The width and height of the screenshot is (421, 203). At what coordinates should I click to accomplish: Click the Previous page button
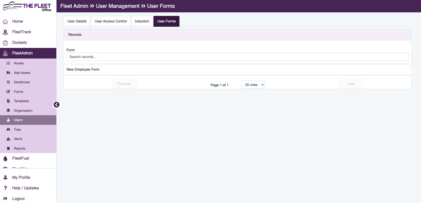click(124, 84)
